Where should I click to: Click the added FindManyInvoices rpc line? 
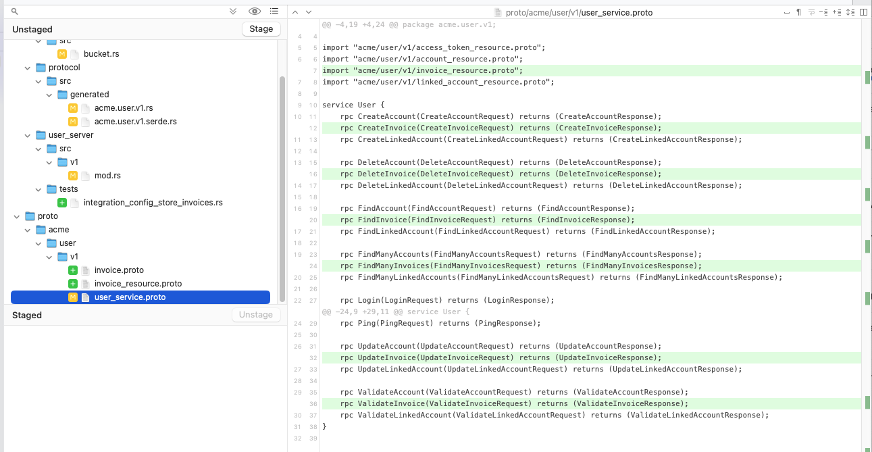(591, 266)
